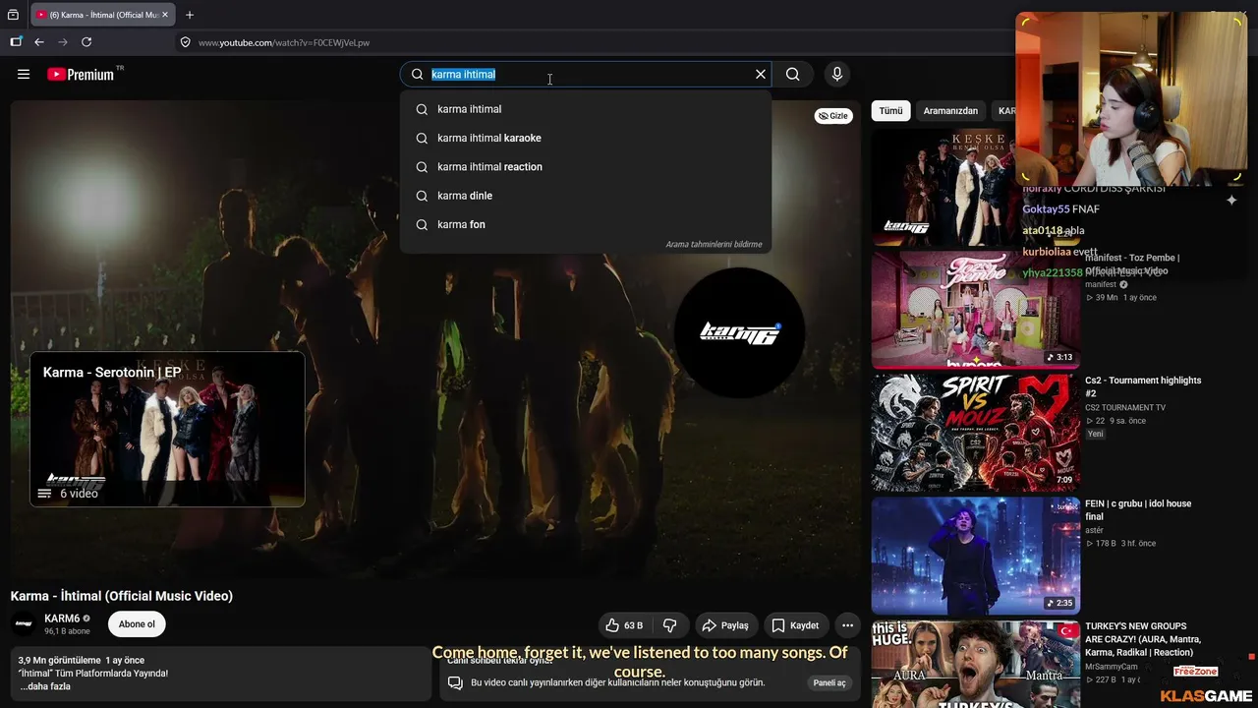
Task: Open the YouTube guide hamburger menu
Action: click(x=24, y=74)
